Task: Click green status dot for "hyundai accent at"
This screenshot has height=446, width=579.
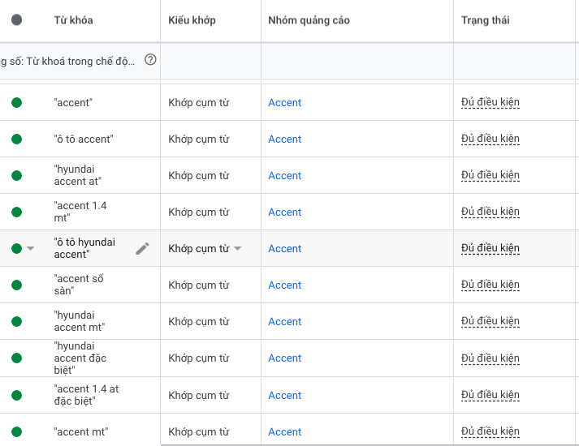Action: point(16,176)
